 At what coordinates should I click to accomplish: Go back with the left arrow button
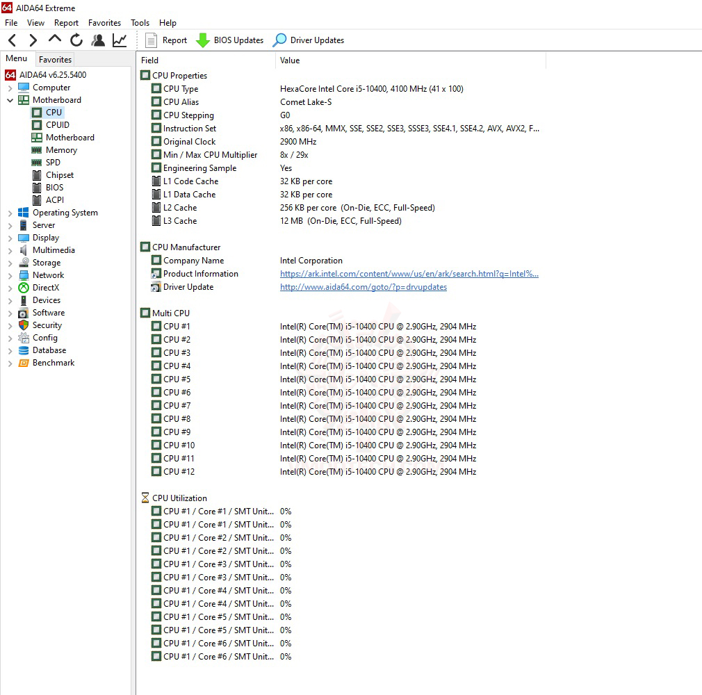pos(13,40)
